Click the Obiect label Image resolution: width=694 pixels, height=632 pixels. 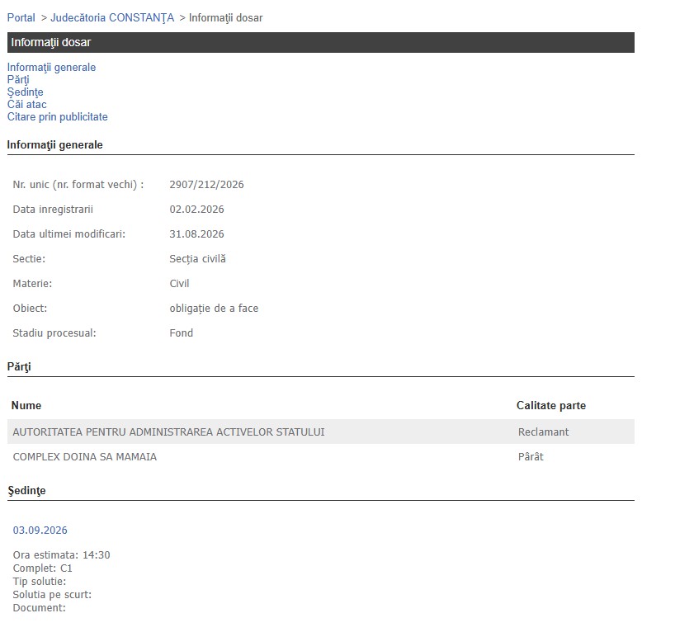[x=30, y=309]
